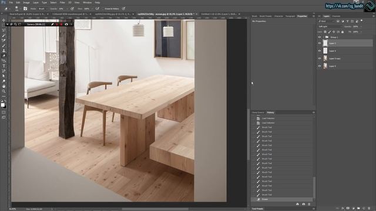Select the Eraser tool in toolbox
The height and width of the screenshot is (211, 376).
4,56
